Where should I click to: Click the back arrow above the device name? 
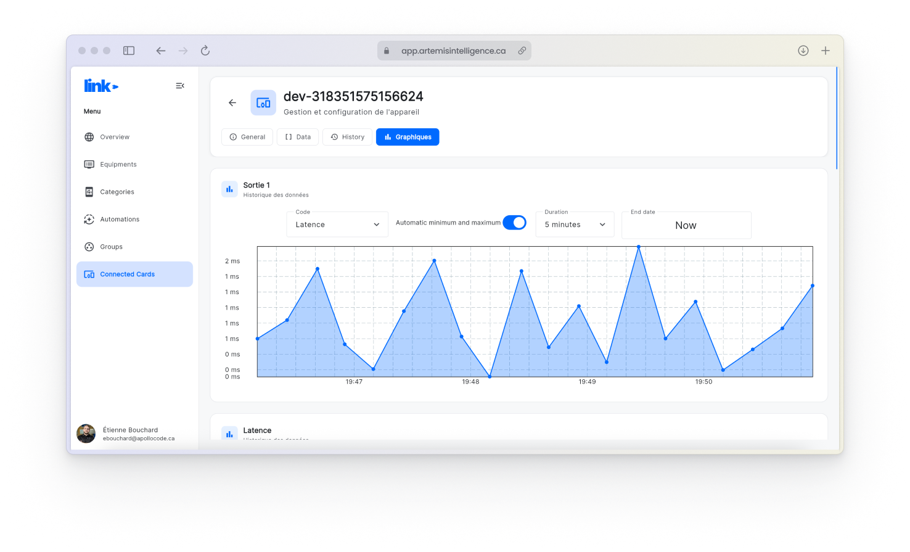232,102
